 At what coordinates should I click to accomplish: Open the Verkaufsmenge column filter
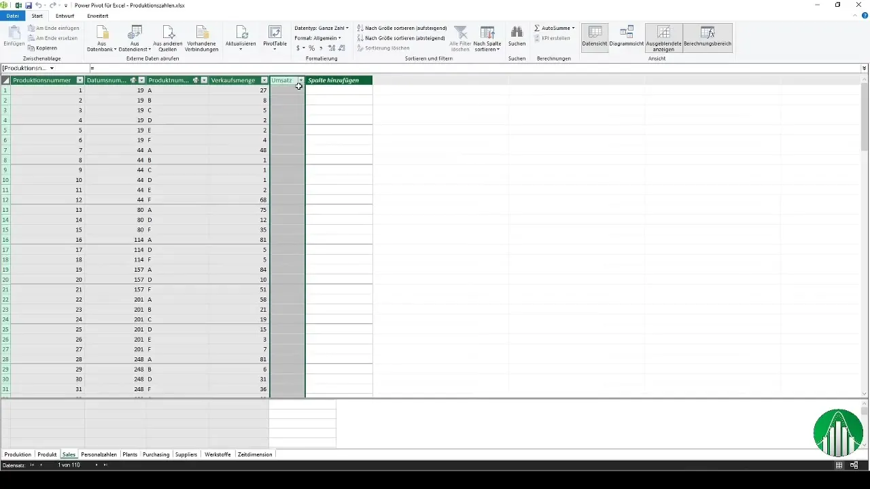point(264,80)
